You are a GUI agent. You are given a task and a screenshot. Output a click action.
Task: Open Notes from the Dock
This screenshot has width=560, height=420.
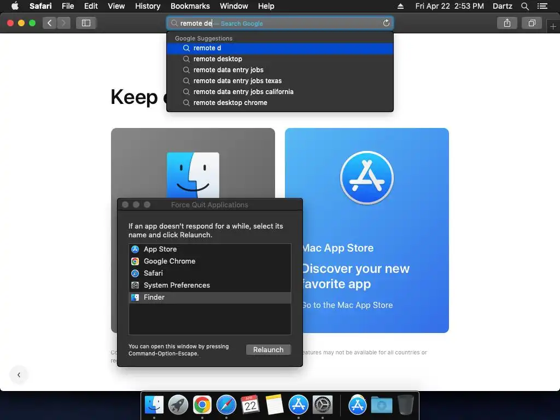[x=275, y=405]
